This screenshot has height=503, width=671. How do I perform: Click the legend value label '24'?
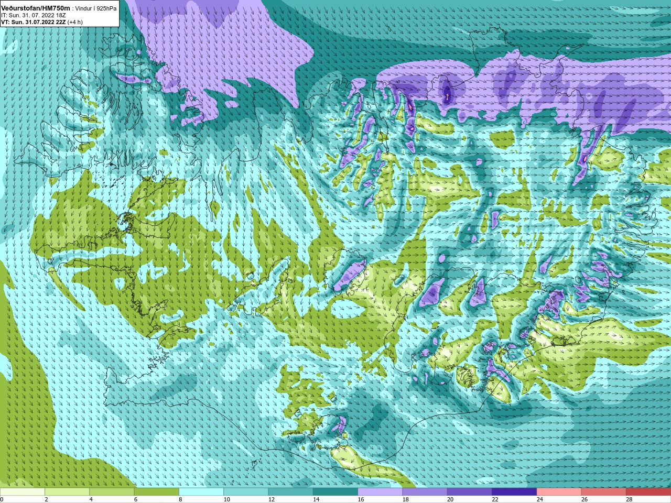click(x=540, y=499)
